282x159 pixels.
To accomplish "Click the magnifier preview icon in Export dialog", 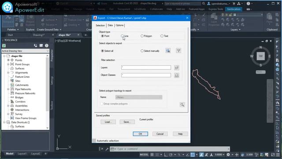I will (x=182, y=105).
